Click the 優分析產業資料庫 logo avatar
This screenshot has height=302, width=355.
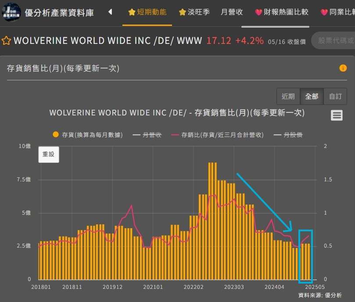pos(11,12)
